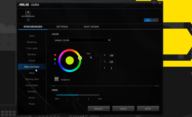Click the Fast speed label
The width and height of the screenshot is (192, 117).
point(100,99)
